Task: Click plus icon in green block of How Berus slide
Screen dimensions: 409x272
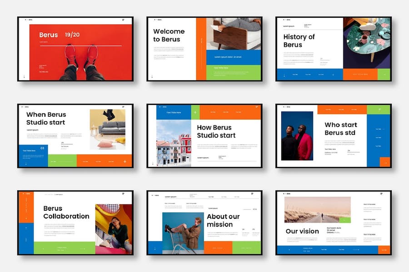Action: tap(195, 112)
